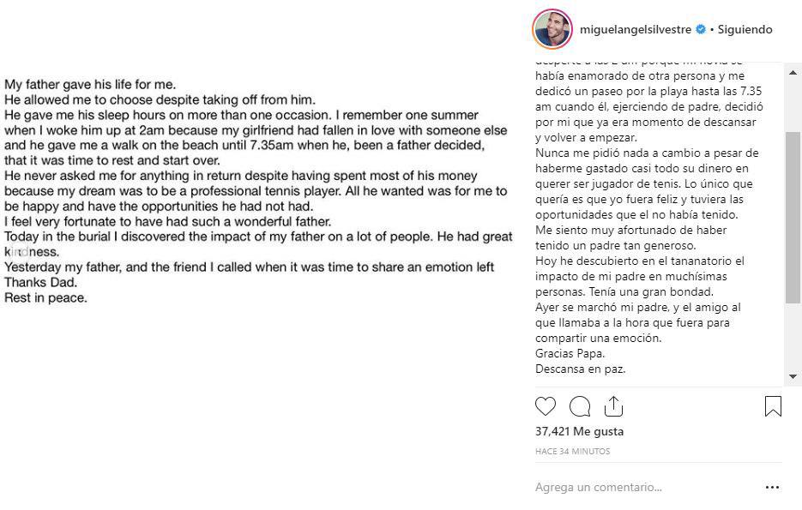Open the HACE 34 MINUTOS timestamp link
This screenshot has width=802, height=510.
pos(572,451)
